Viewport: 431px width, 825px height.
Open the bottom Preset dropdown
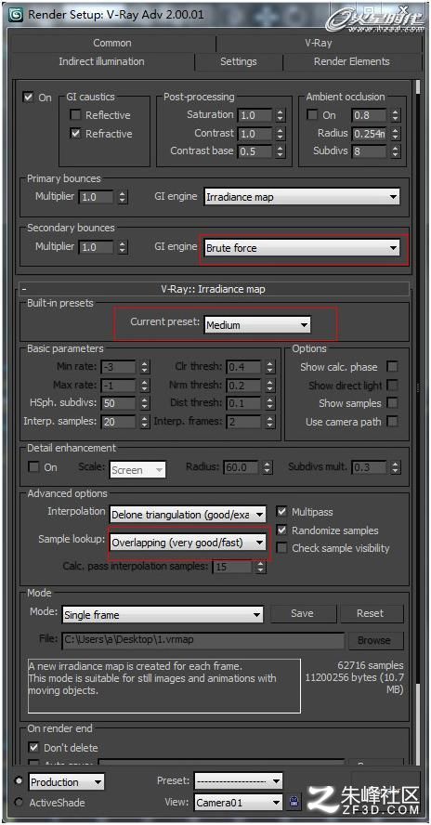(x=238, y=780)
